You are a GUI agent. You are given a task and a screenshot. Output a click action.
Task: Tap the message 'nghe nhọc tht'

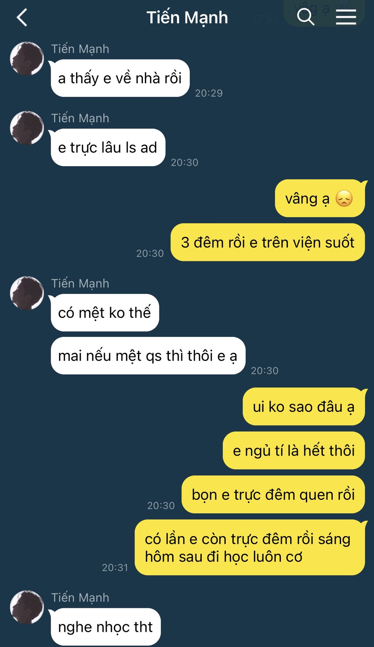(x=106, y=627)
